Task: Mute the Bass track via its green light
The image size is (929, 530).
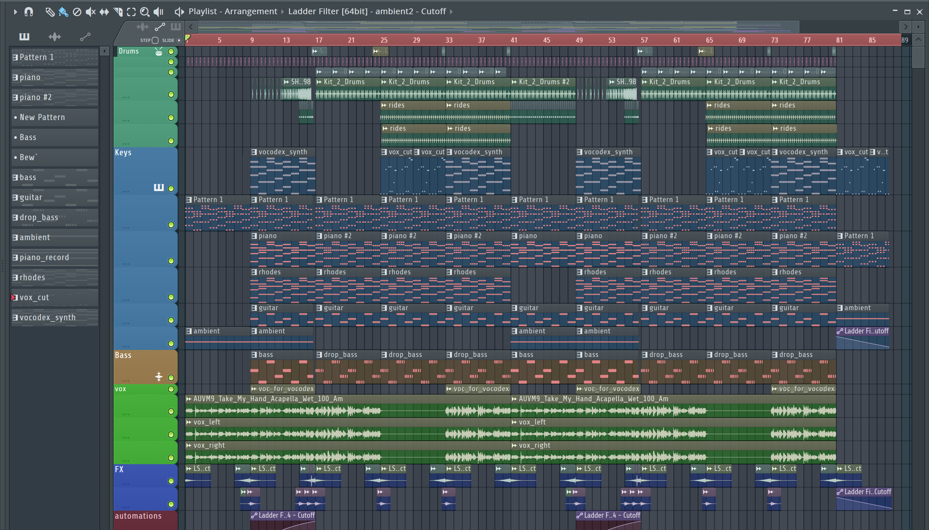Action: [171, 377]
